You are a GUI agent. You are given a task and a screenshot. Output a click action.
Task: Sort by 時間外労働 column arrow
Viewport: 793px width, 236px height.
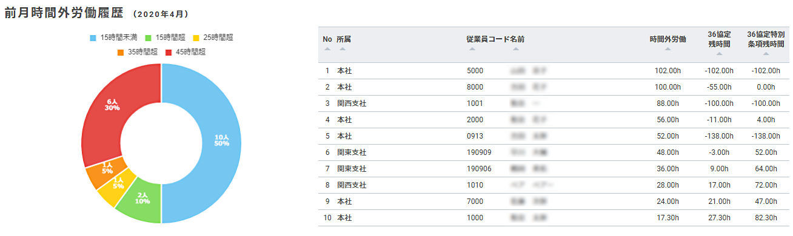(668, 49)
